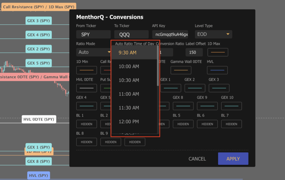
Task: Cancel the MenthorQ Conversions dialog
Action: click(x=197, y=159)
